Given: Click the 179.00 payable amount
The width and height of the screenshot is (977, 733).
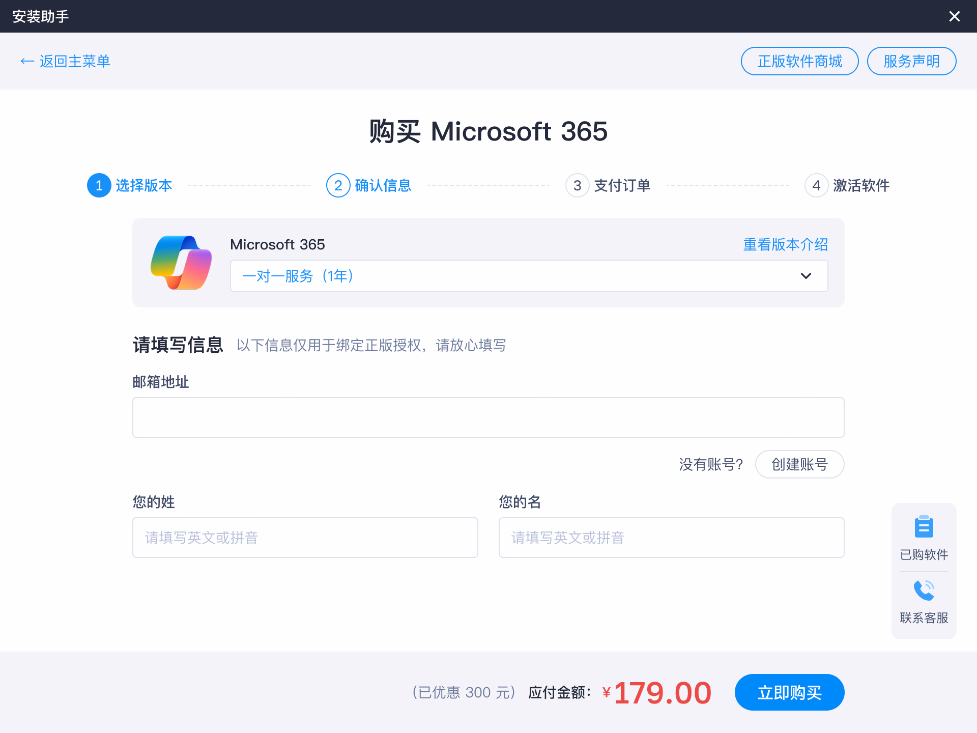Looking at the screenshot, I should [662, 693].
